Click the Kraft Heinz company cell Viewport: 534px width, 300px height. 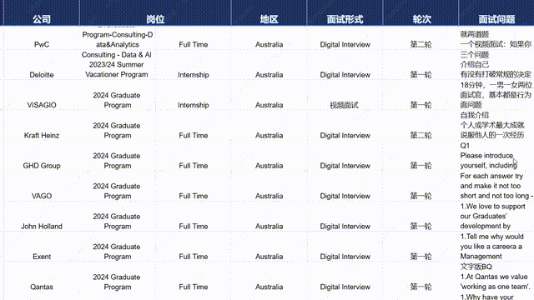point(42,135)
